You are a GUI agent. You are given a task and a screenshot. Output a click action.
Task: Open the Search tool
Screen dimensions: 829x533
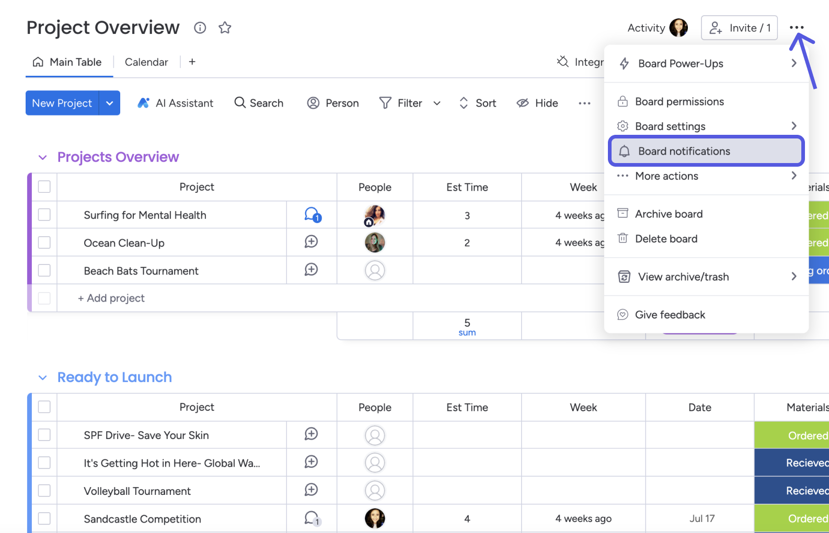coord(259,103)
